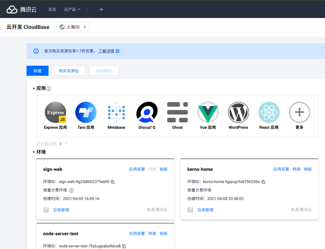Open the node-server-test environment title

[61, 234]
